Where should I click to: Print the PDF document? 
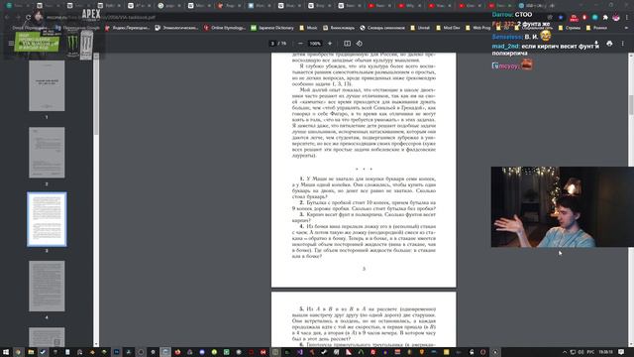tap(609, 44)
